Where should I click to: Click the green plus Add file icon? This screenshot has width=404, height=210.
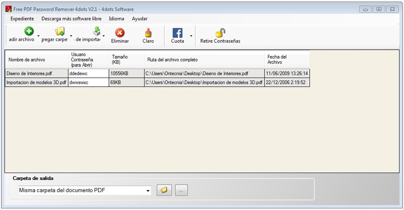(x=29, y=31)
